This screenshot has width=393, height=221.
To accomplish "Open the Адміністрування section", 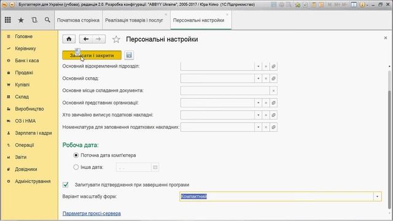I will click(33, 181).
